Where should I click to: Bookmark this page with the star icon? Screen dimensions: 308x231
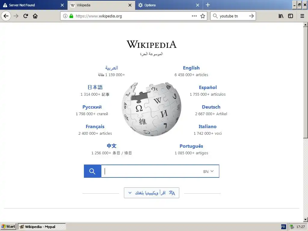(203, 16)
